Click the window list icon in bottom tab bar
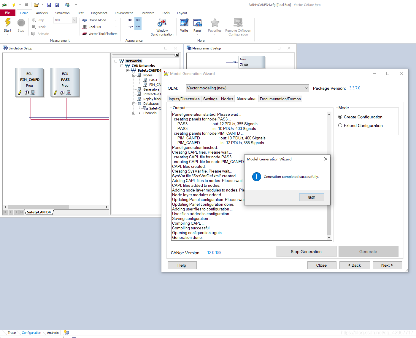 [66, 333]
